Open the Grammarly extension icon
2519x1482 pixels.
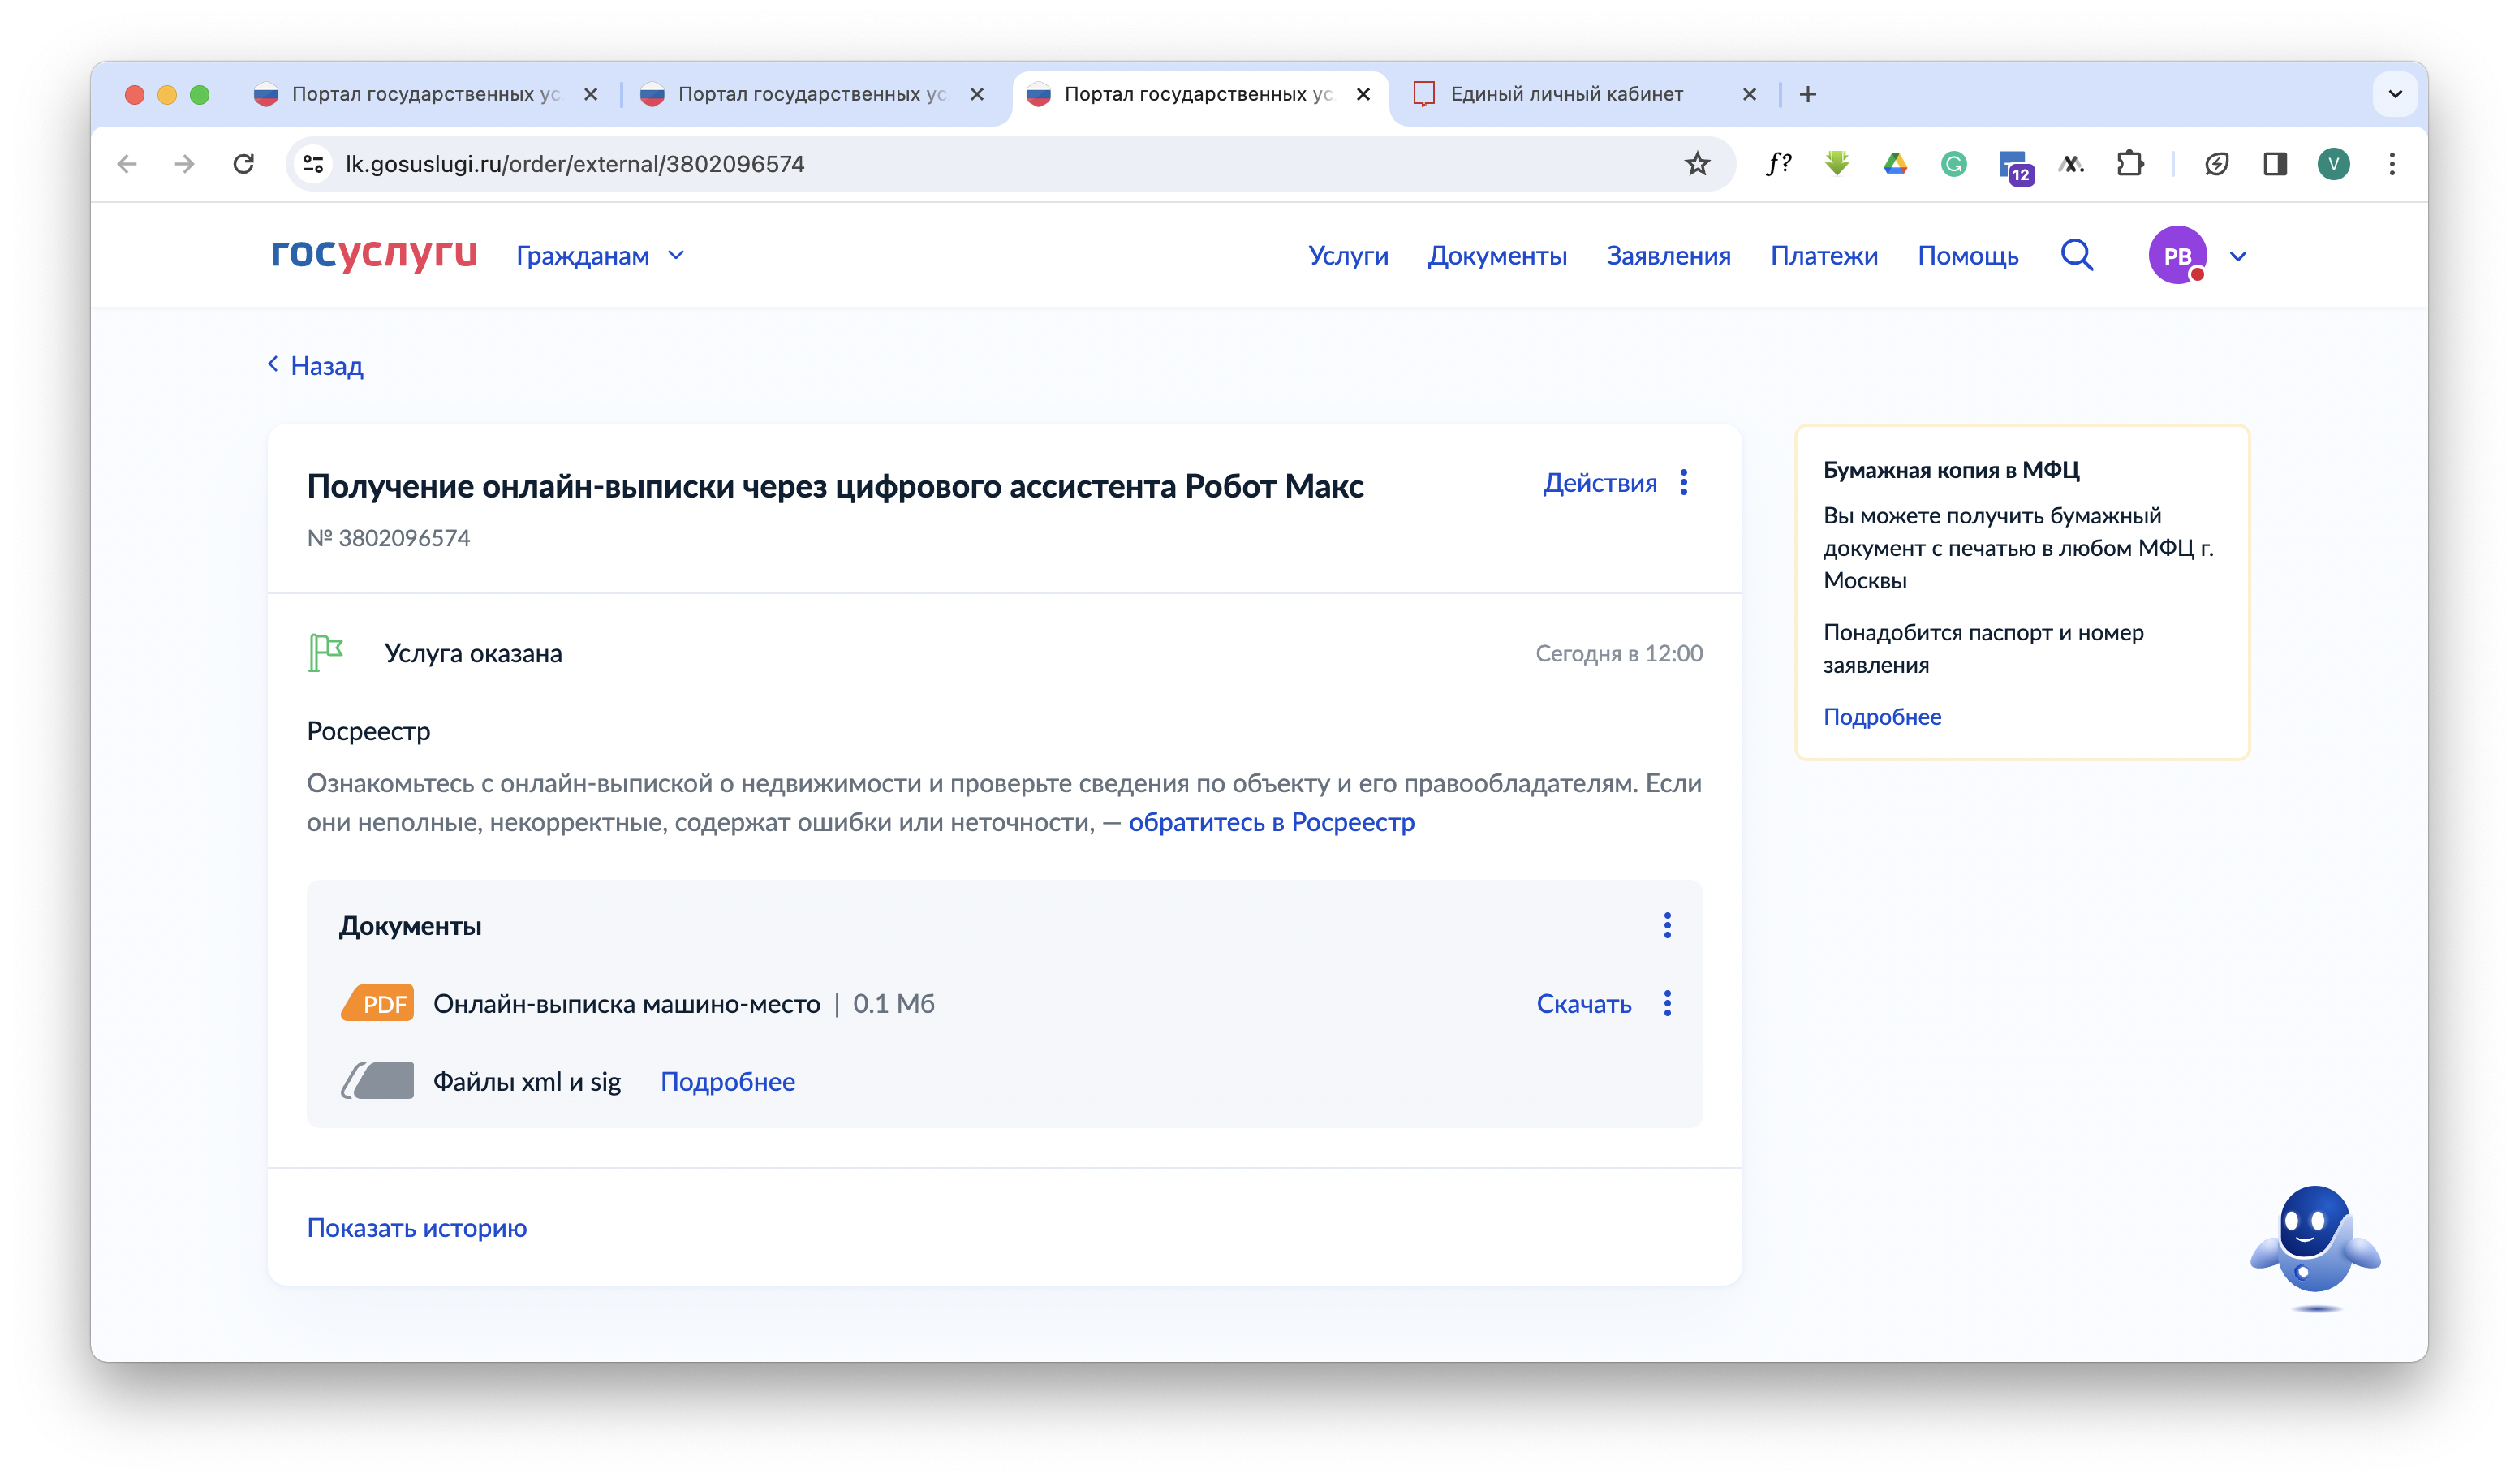(1953, 164)
